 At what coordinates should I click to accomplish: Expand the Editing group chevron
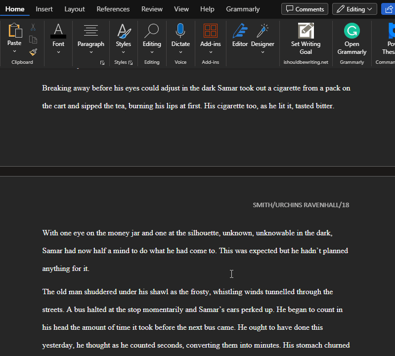pos(152,52)
